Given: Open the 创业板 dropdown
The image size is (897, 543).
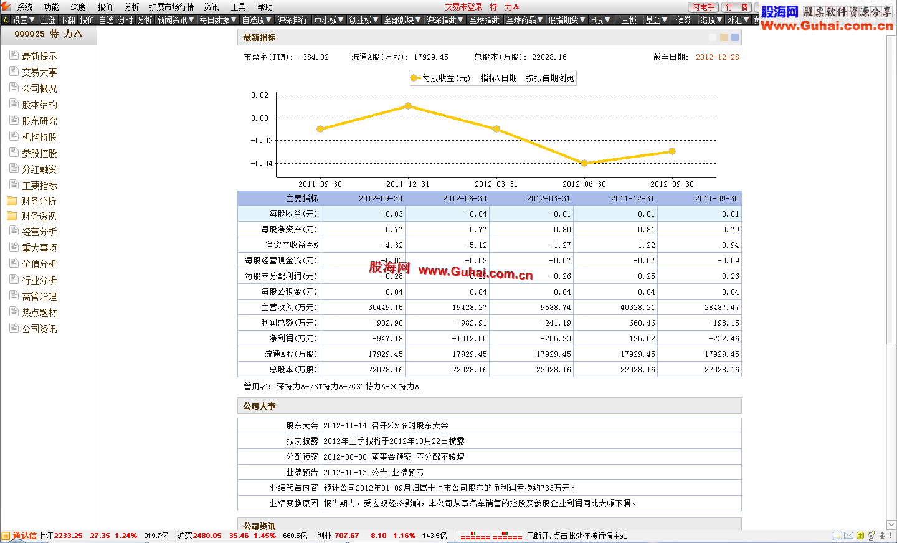Looking at the screenshot, I should [x=364, y=20].
